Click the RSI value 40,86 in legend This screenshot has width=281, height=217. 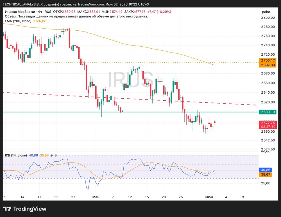coord(33,155)
